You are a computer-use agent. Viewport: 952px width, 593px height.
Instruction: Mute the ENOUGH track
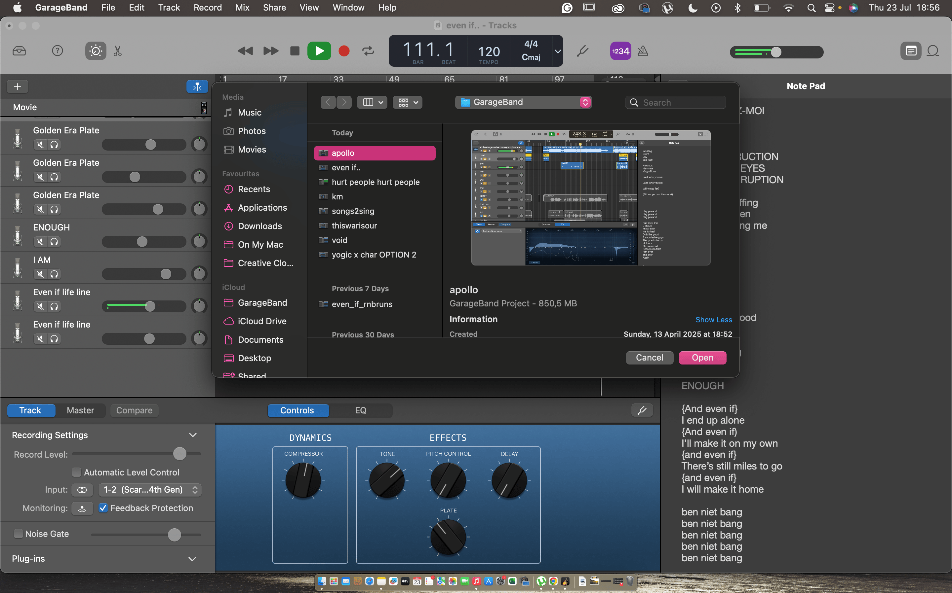pos(40,242)
